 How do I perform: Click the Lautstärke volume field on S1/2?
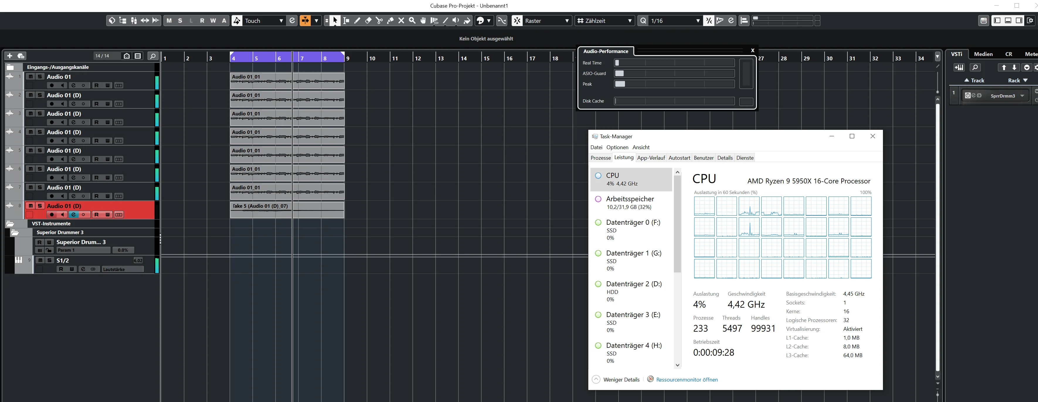123,269
